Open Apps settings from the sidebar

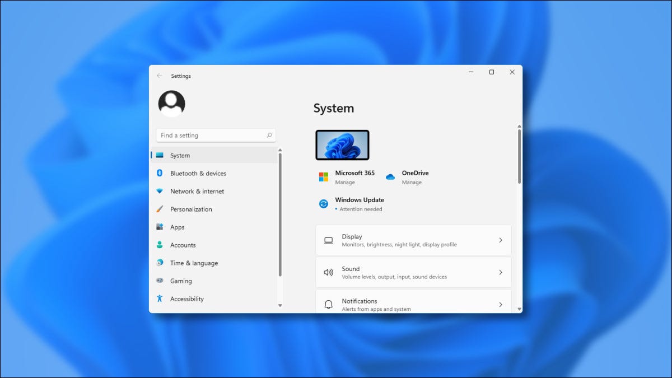click(178, 227)
